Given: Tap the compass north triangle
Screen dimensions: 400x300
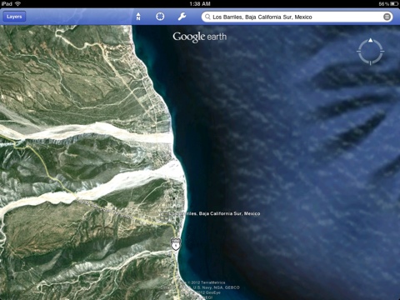Looking at the screenshot, I should [x=371, y=40].
